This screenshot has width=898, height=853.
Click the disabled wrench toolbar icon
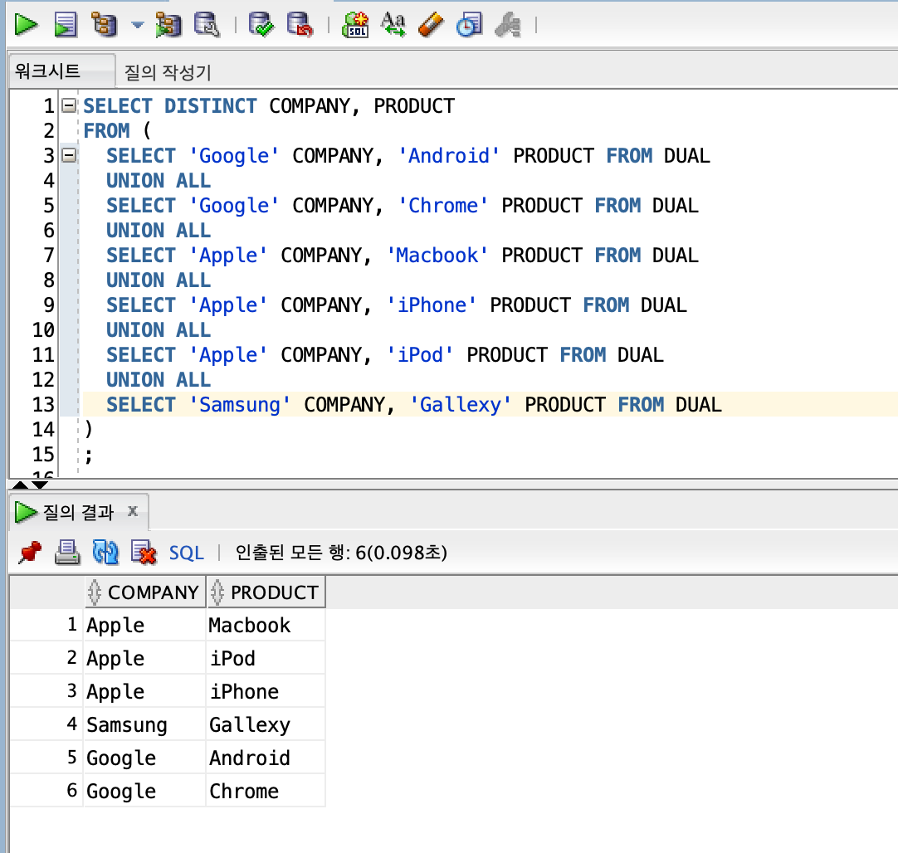pyautogui.click(x=508, y=25)
